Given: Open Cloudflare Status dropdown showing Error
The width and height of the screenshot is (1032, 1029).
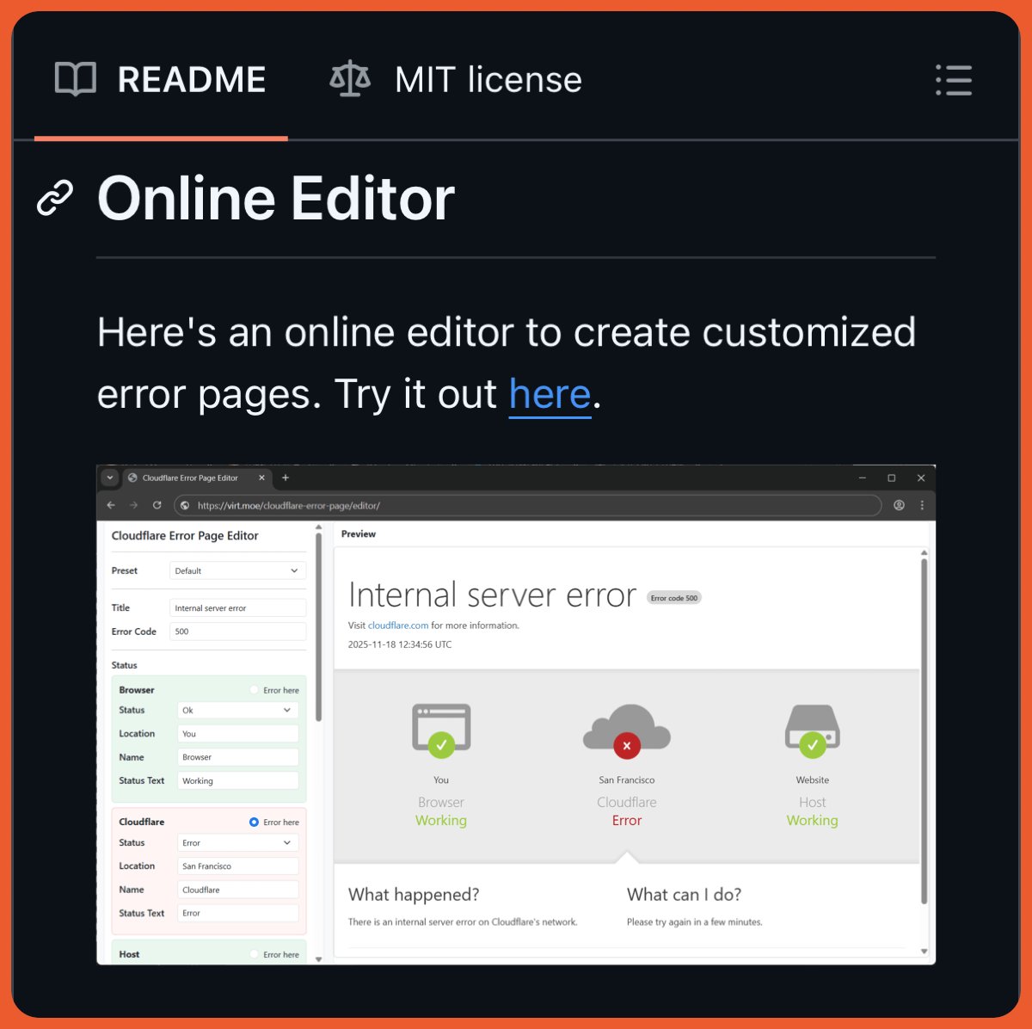Looking at the screenshot, I should [238, 842].
